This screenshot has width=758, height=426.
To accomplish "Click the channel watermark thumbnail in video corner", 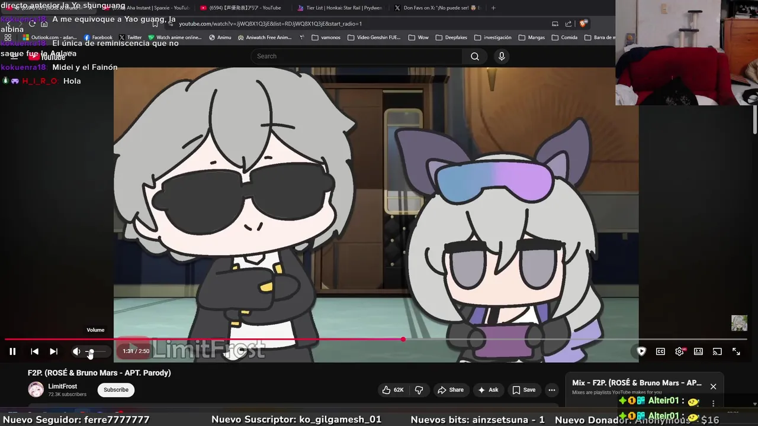I will 739,323.
